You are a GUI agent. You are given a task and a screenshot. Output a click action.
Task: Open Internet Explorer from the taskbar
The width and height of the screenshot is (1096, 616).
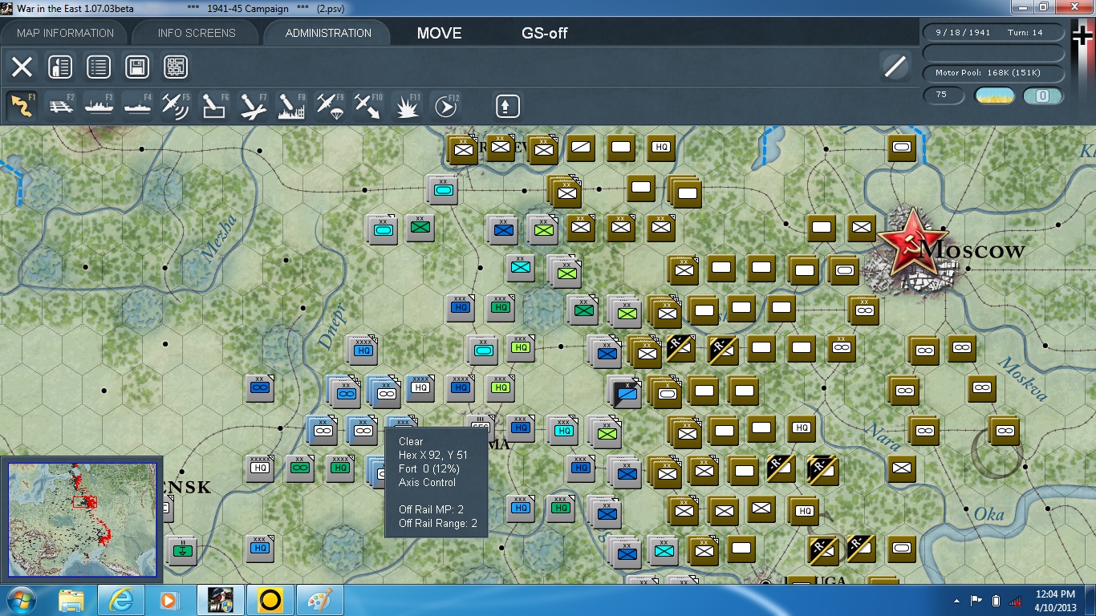(x=120, y=600)
